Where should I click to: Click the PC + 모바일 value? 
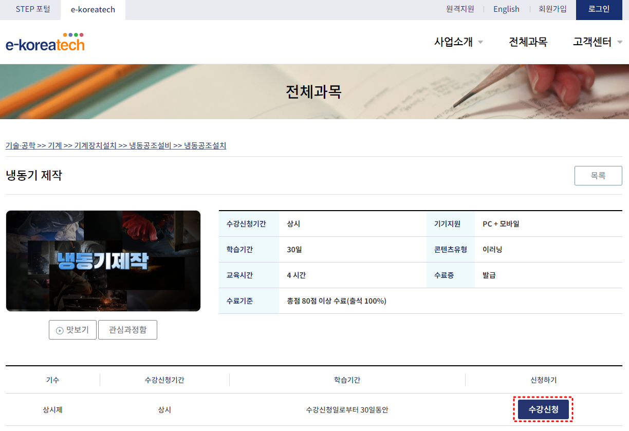(x=501, y=224)
